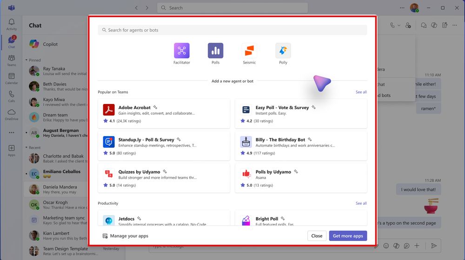Click the top Teams Search bar
Image resolution: width=465 pixels, height=260 pixels.
[x=232, y=8]
